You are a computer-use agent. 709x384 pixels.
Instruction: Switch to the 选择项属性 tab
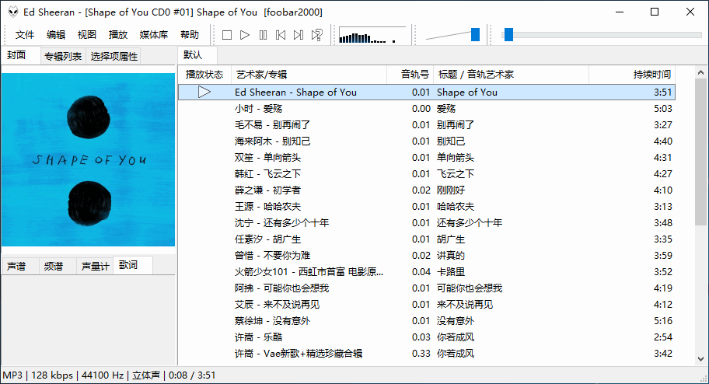click(x=114, y=57)
